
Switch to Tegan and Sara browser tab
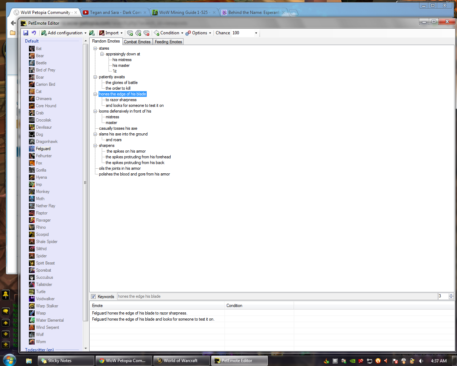coord(115,12)
